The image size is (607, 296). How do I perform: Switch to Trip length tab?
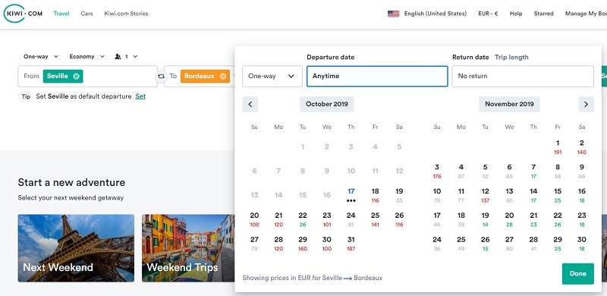511,58
